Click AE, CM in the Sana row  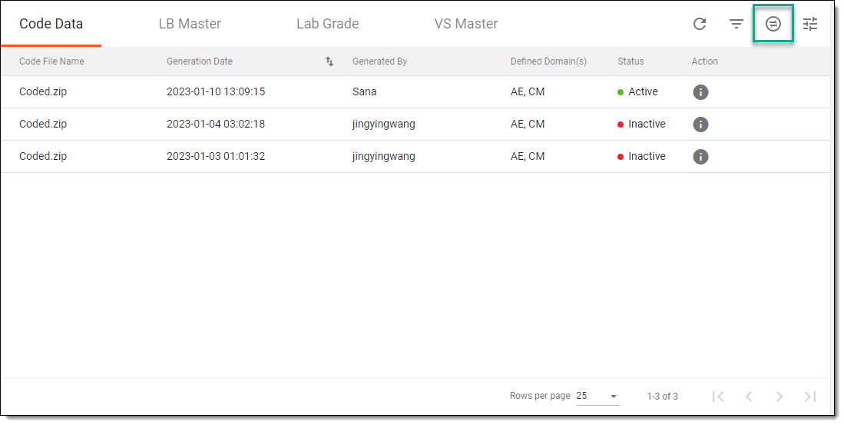click(528, 91)
